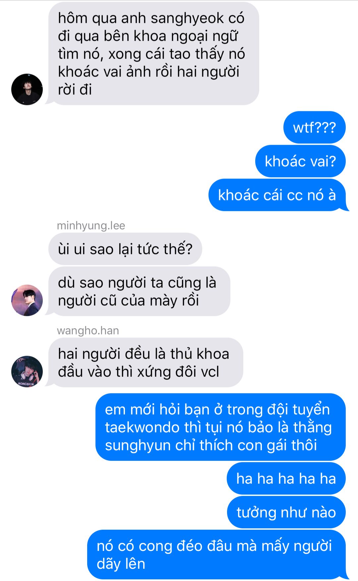Open minhyung.lee's profile picture
This screenshot has width=358, height=581.
point(27,300)
